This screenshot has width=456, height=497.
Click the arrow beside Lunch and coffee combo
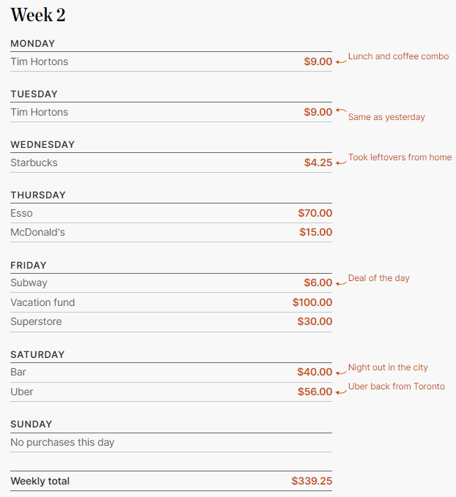[342, 61]
